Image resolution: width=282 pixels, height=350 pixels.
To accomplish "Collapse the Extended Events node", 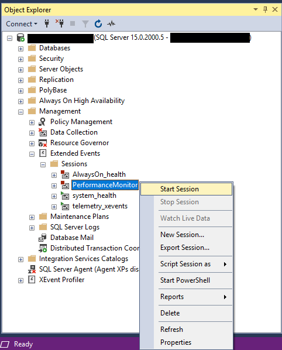I will pos(32,154).
